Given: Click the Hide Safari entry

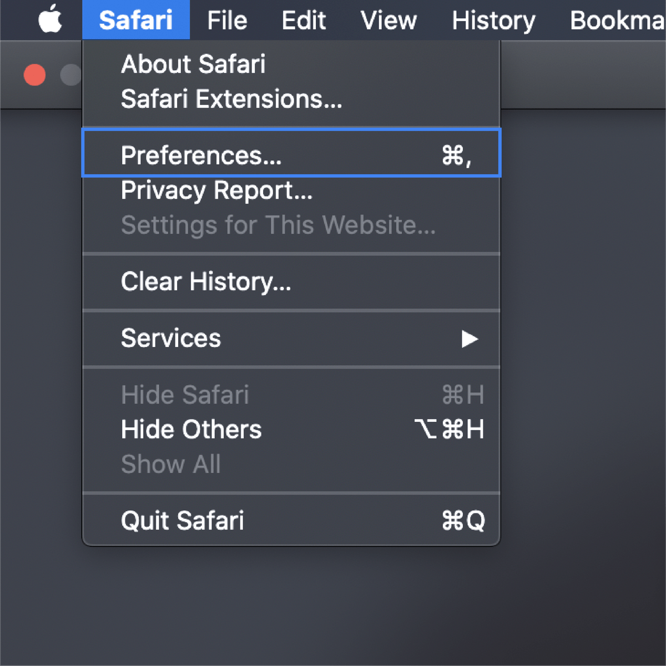Looking at the screenshot, I should click(x=185, y=395).
